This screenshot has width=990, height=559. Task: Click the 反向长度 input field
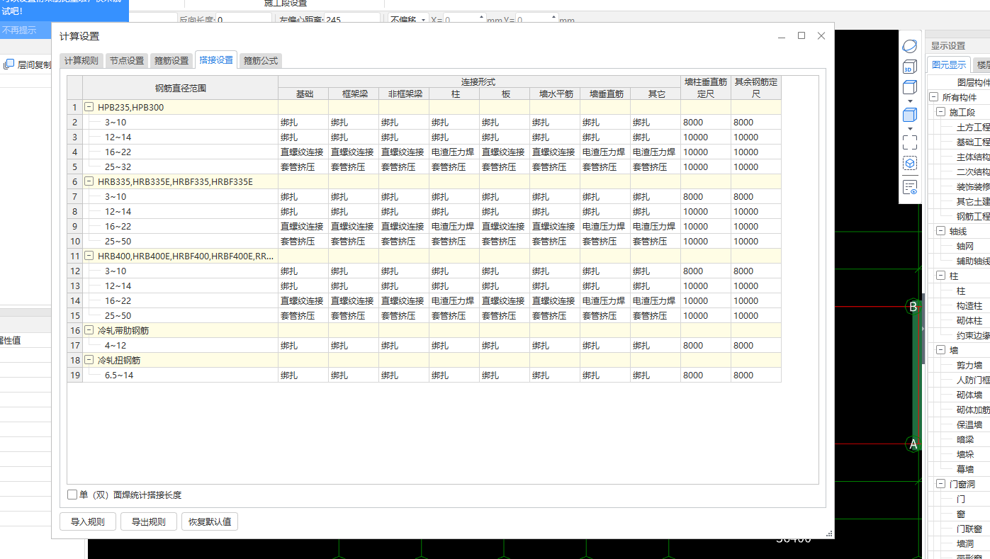(x=244, y=20)
